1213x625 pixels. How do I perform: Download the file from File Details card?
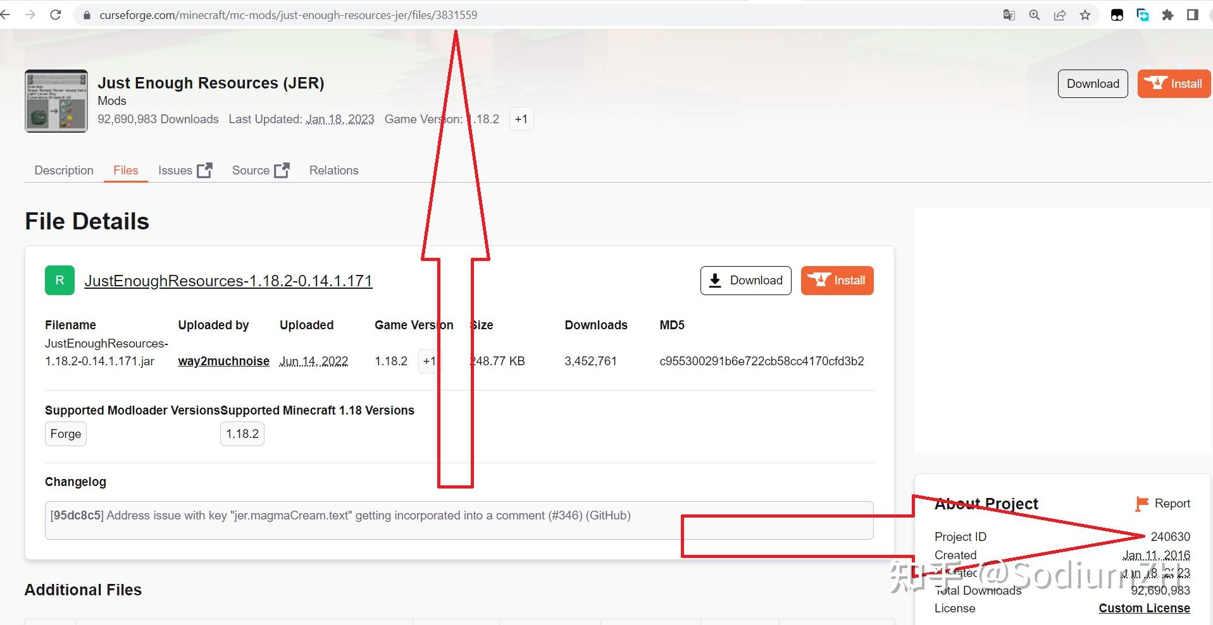pos(745,281)
